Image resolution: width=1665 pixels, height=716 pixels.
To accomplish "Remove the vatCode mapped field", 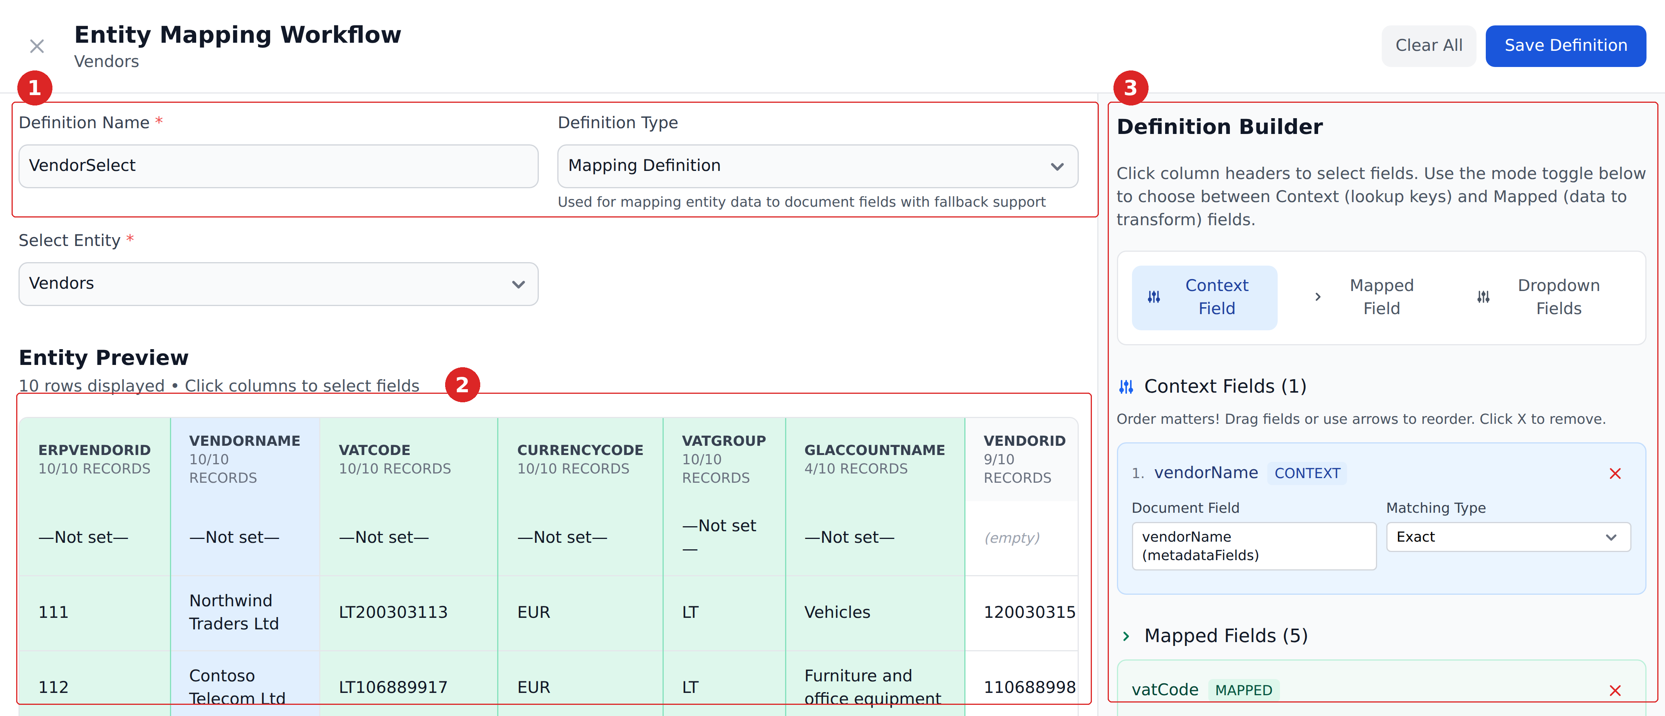I will 1615,691.
